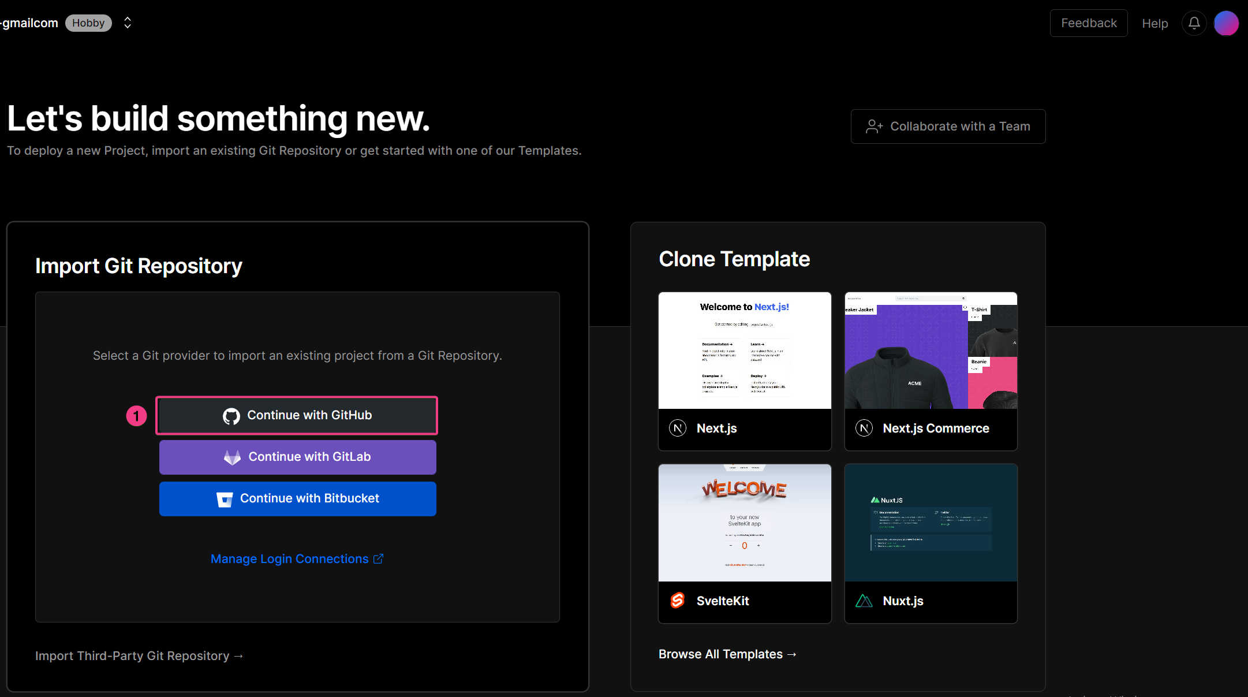1248x697 pixels.
Task: Click the GitHub octocat icon
Action: click(x=231, y=416)
